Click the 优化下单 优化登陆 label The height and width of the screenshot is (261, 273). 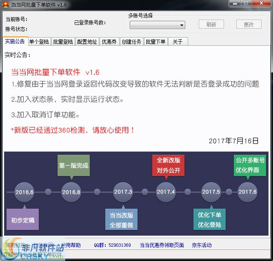[x=209, y=219]
